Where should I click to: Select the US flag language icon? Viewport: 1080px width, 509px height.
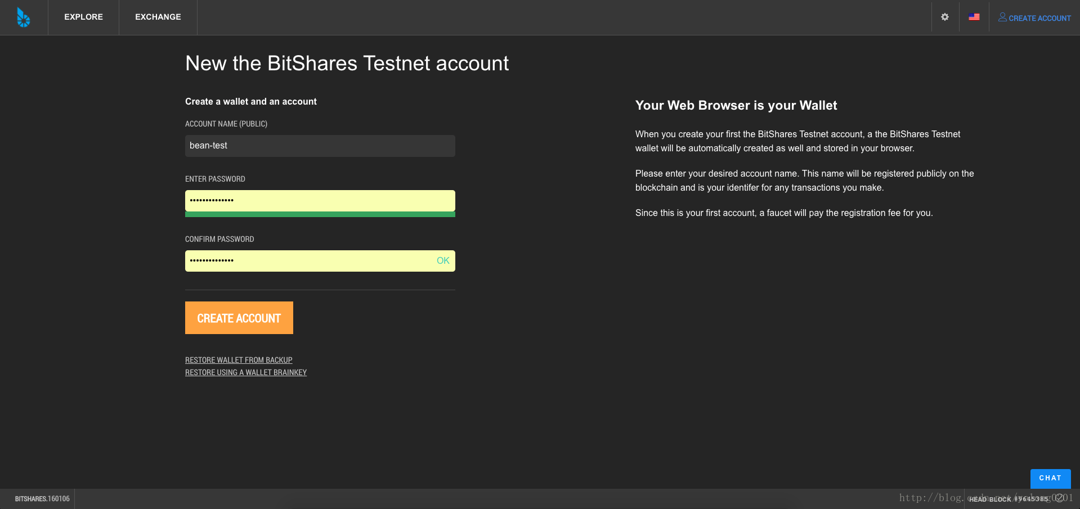click(974, 17)
